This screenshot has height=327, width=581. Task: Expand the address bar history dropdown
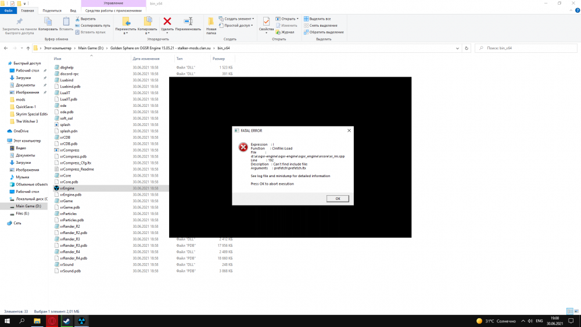tap(457, 48)
